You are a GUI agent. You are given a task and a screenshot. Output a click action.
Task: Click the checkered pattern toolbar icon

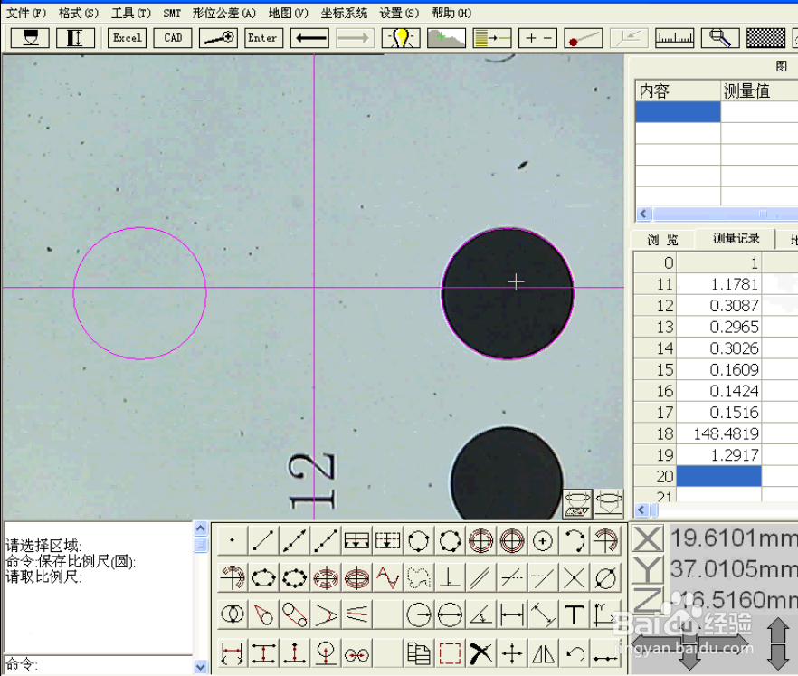point(766,38)
